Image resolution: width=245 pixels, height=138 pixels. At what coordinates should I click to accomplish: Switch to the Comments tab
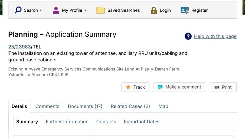[47, 106]
